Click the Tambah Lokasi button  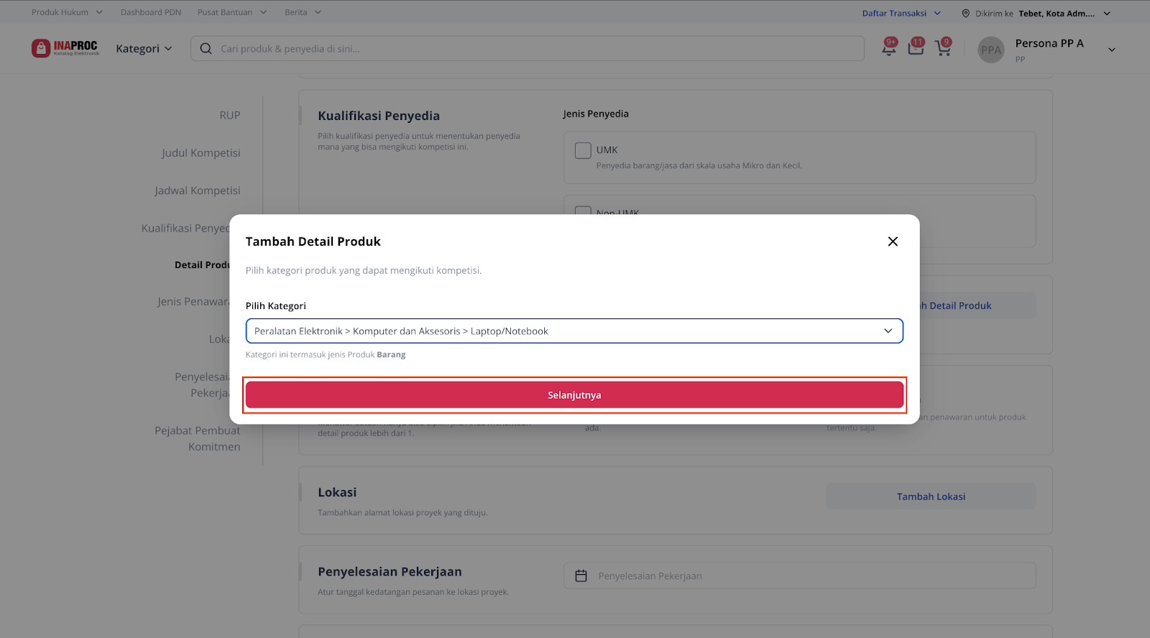[x=931, y=496]
